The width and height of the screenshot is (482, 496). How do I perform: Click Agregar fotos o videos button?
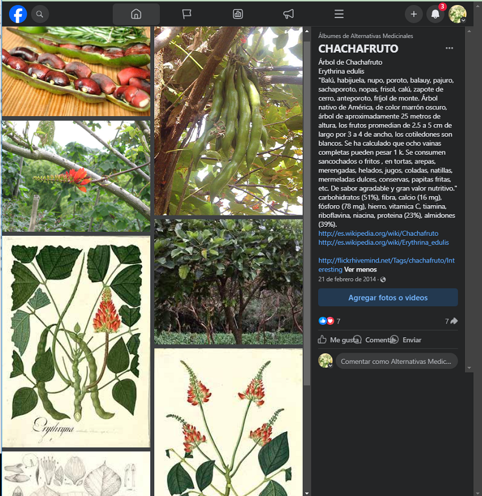[x=388, y=298]
